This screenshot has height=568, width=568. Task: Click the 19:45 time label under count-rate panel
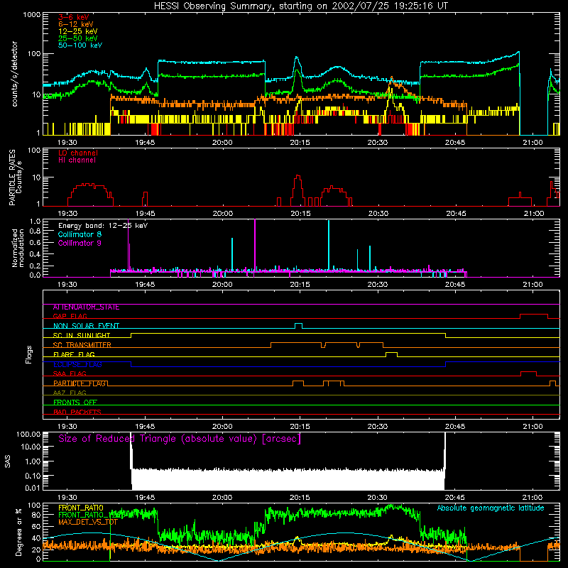(145, 143)
